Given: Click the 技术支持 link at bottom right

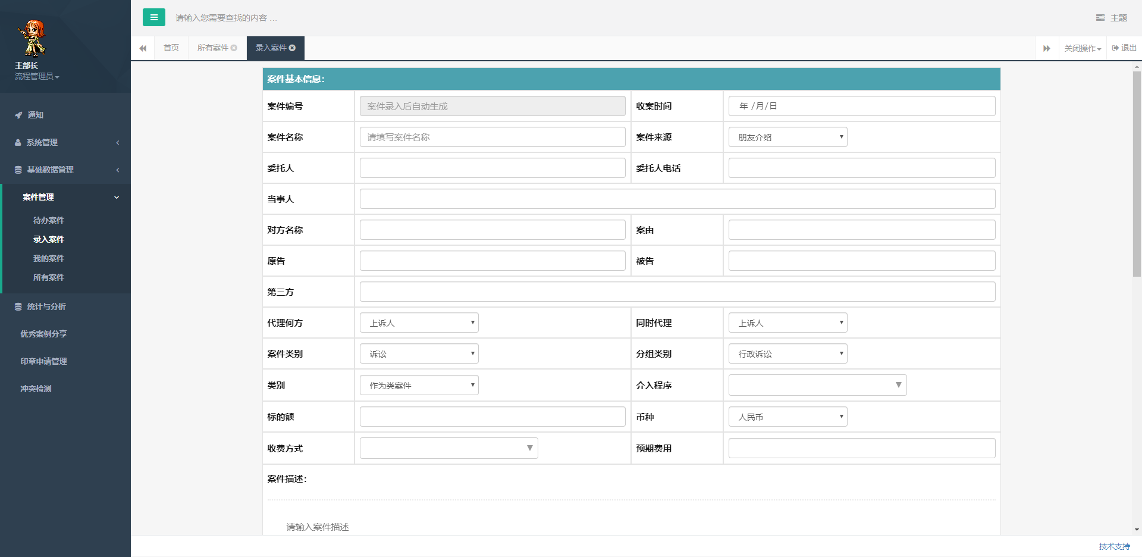Looking at the screenshot, I should 1113,545.
